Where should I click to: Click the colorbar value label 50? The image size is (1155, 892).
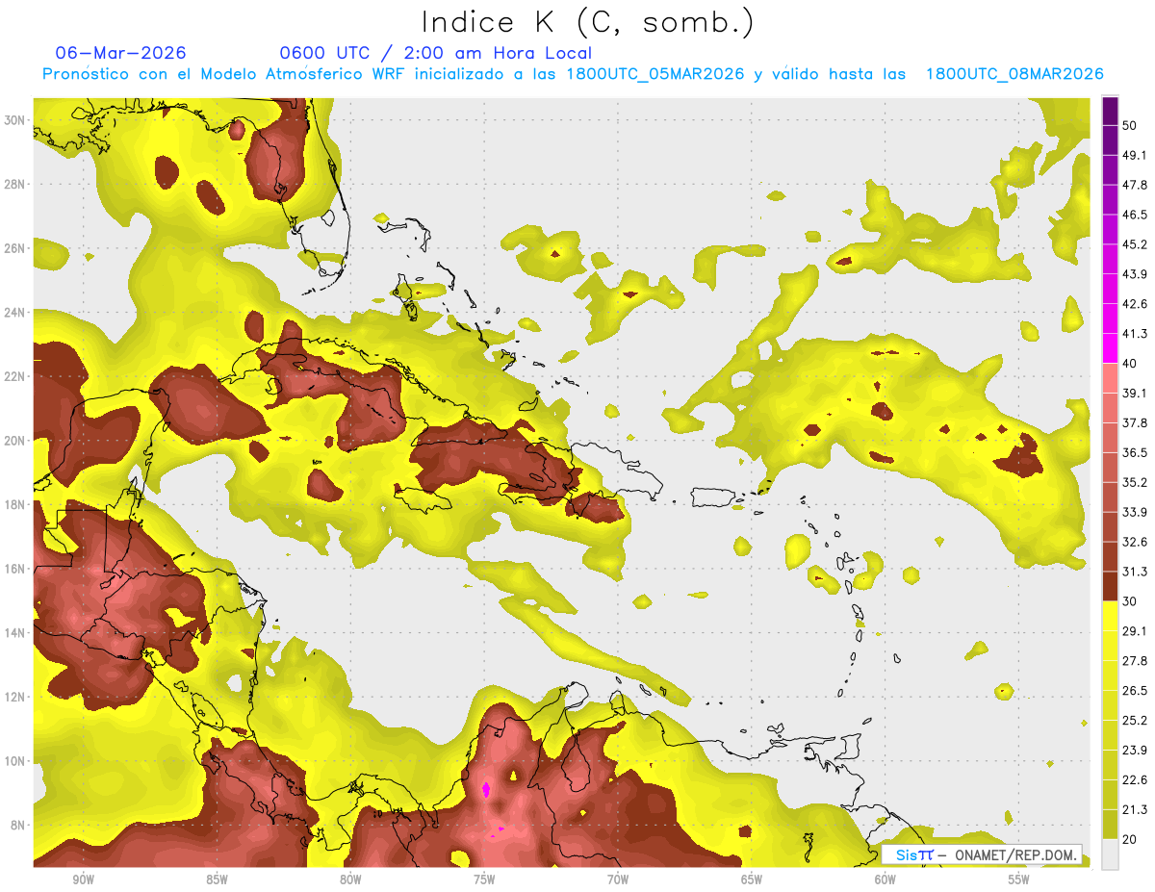click(x=1129, y=125)
